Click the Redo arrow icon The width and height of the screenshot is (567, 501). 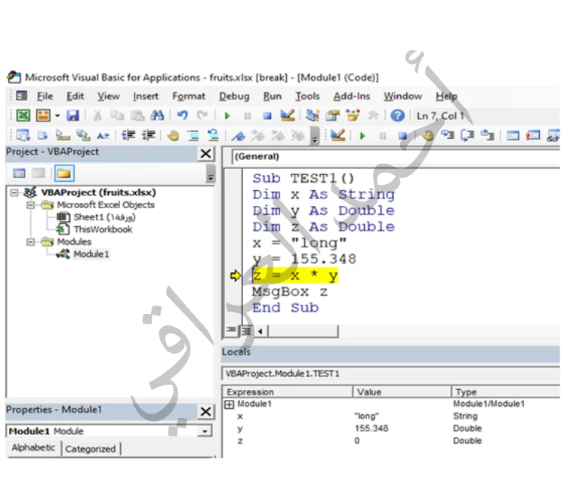(x=202, y=115)
